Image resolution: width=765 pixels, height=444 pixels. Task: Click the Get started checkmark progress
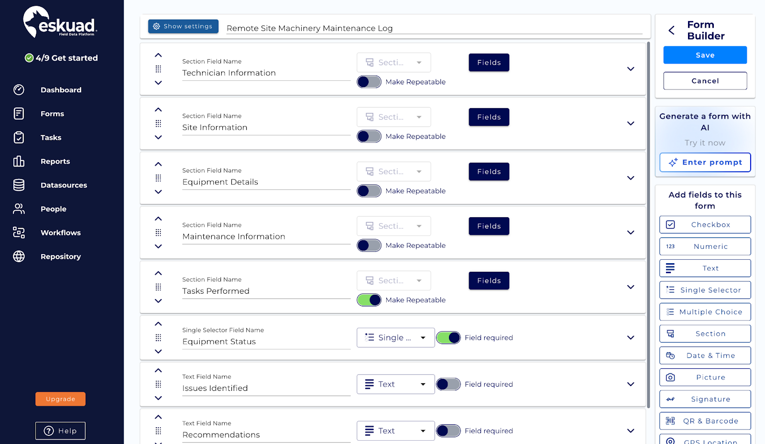[x=29, y=58]
